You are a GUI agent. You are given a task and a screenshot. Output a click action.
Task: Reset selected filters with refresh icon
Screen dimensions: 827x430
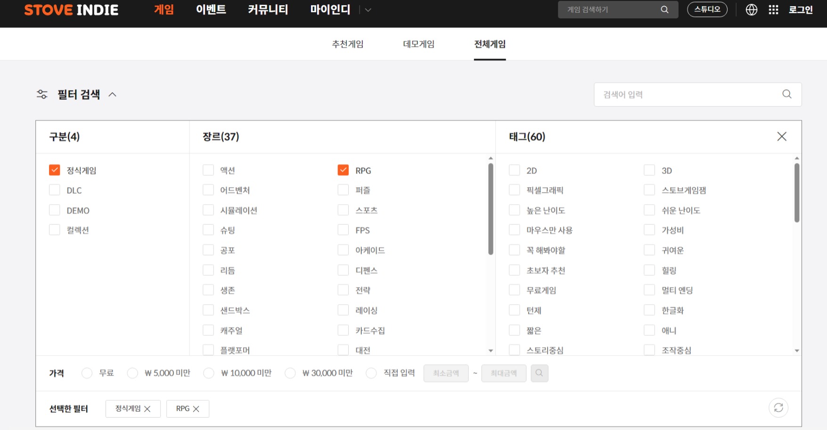(778, 408)
